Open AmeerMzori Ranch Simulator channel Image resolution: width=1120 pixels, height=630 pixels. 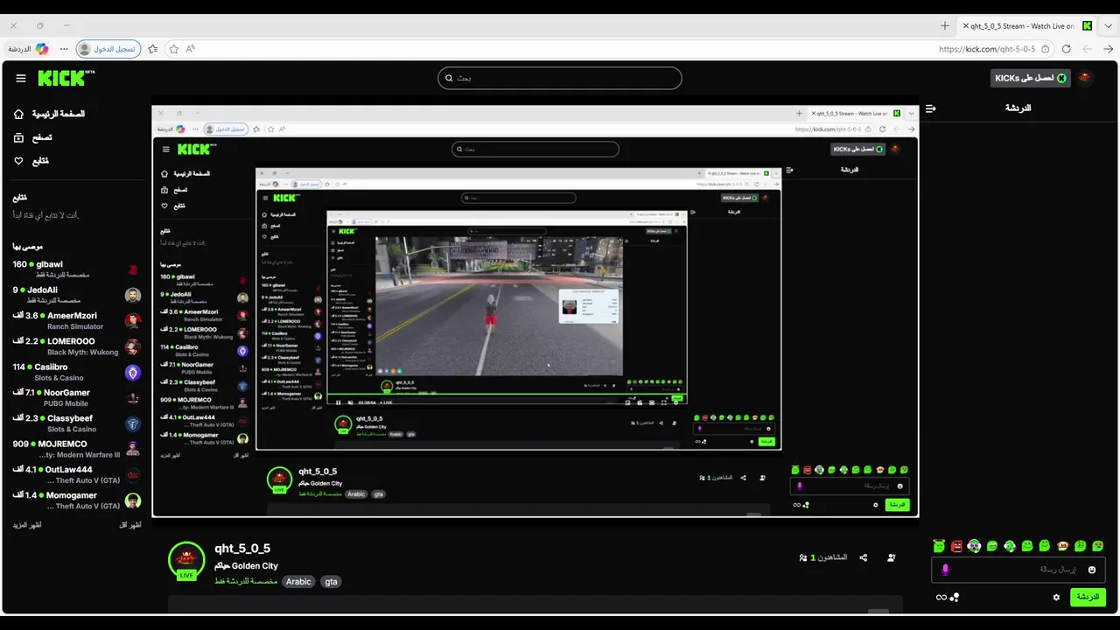pos(76,320)
